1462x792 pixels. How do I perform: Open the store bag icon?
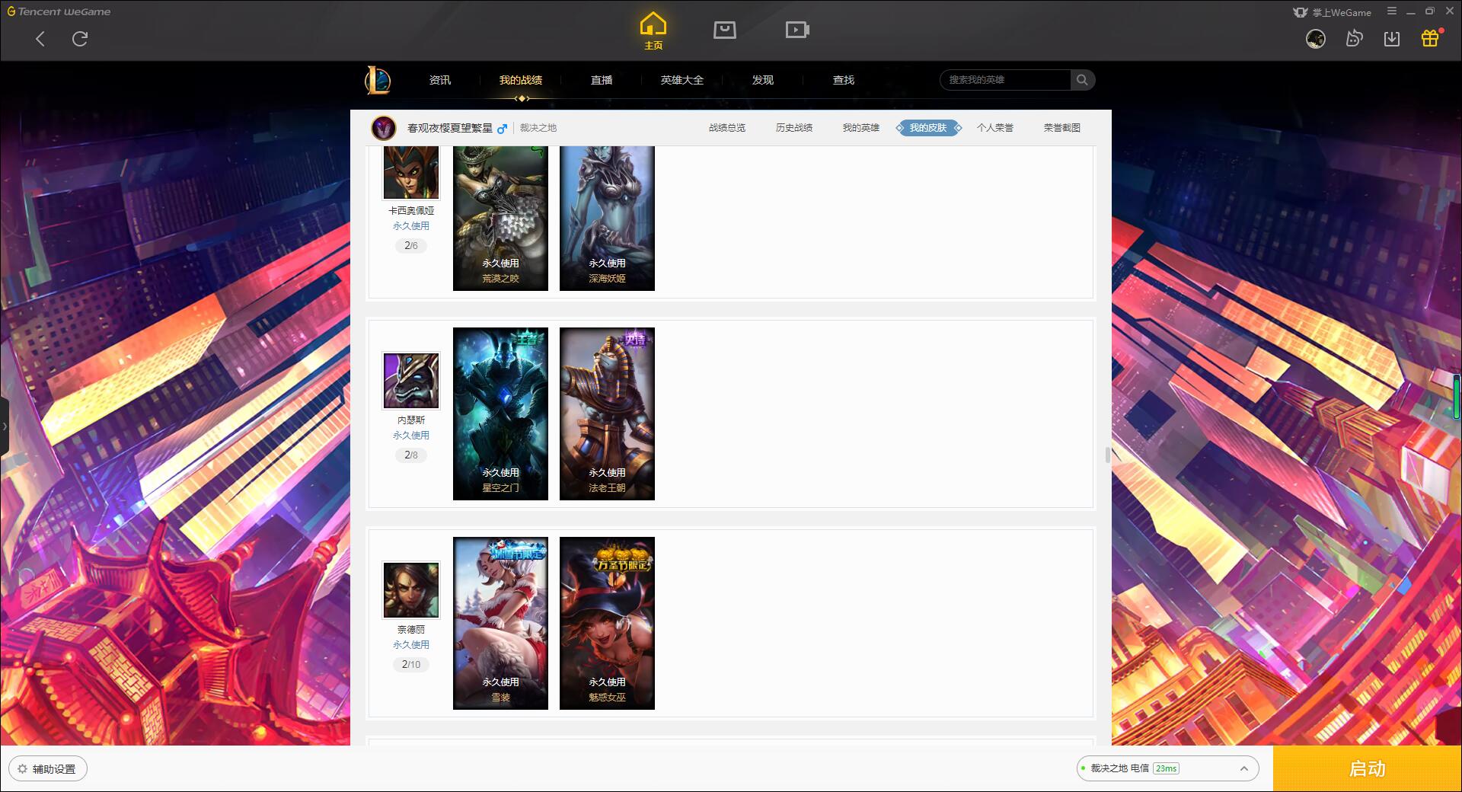tap(724, 30)
